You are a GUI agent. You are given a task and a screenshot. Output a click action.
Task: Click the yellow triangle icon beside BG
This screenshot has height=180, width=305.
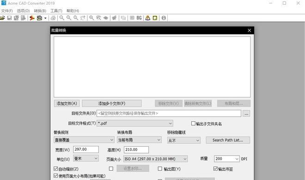[x=148, y=18]
